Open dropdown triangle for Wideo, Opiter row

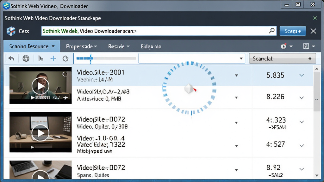click(x=236, y=123)
